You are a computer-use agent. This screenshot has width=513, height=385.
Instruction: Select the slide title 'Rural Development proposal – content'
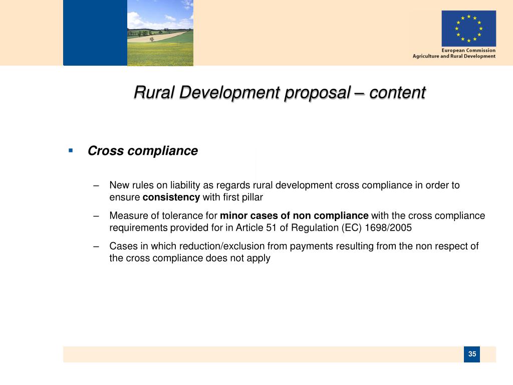[280, 92]
